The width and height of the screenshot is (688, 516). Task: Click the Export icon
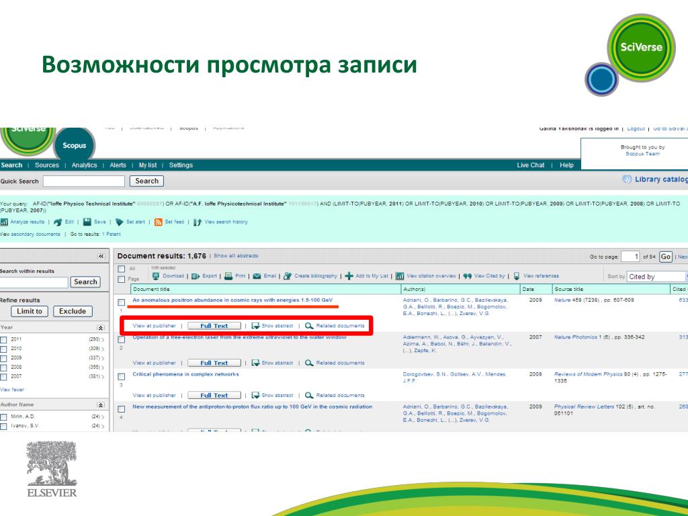196,276
